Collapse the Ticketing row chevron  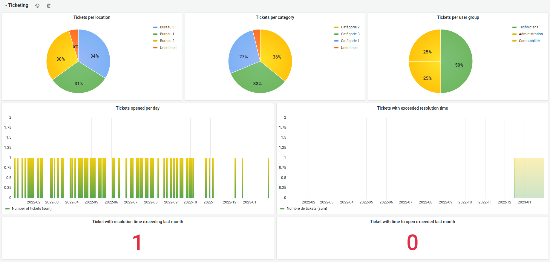coord(5,6)
